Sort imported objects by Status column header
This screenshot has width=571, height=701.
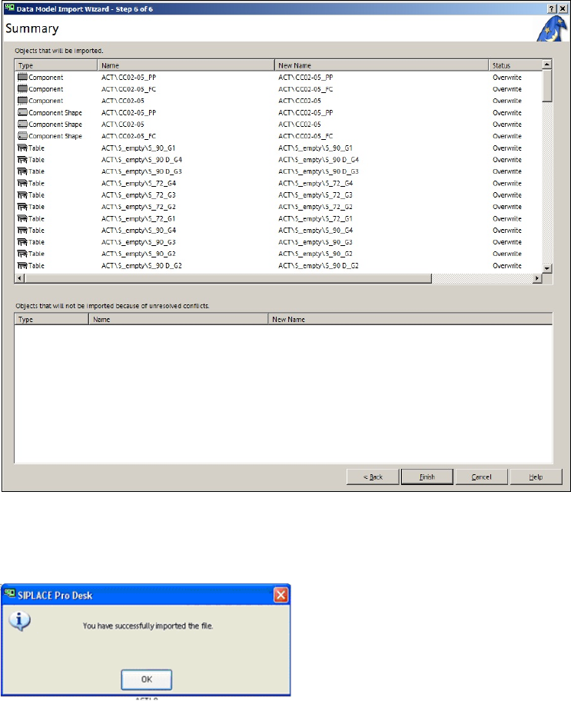pos(516,65)
